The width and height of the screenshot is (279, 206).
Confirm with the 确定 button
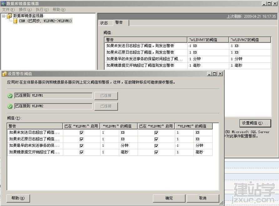tap(169, 198)
